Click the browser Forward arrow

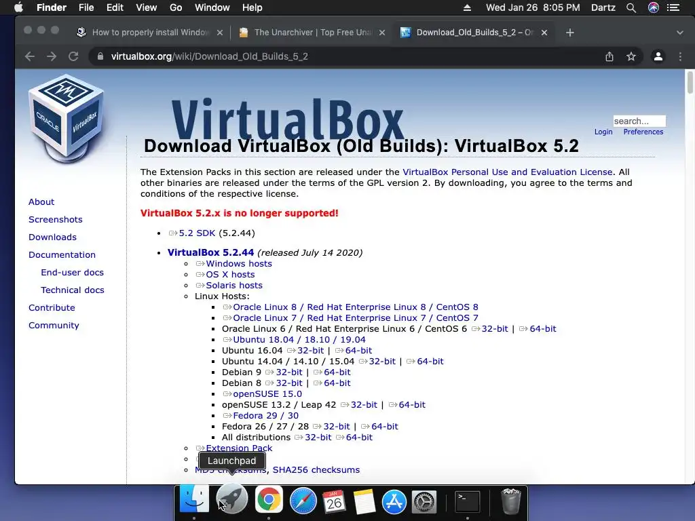point(52,56)
